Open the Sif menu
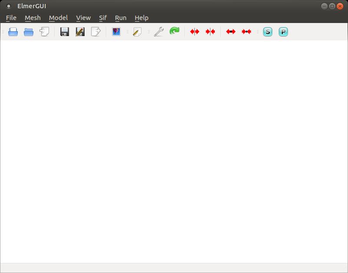348x273 pixels. coord(103,18)
